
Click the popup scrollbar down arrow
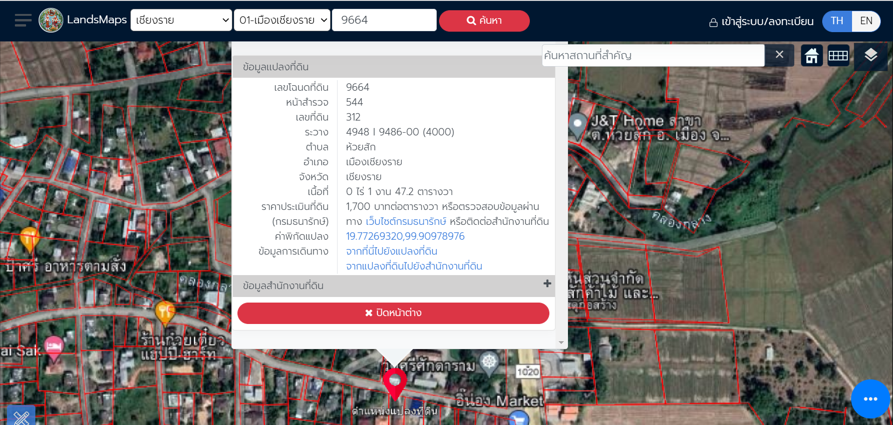(561, 343)
